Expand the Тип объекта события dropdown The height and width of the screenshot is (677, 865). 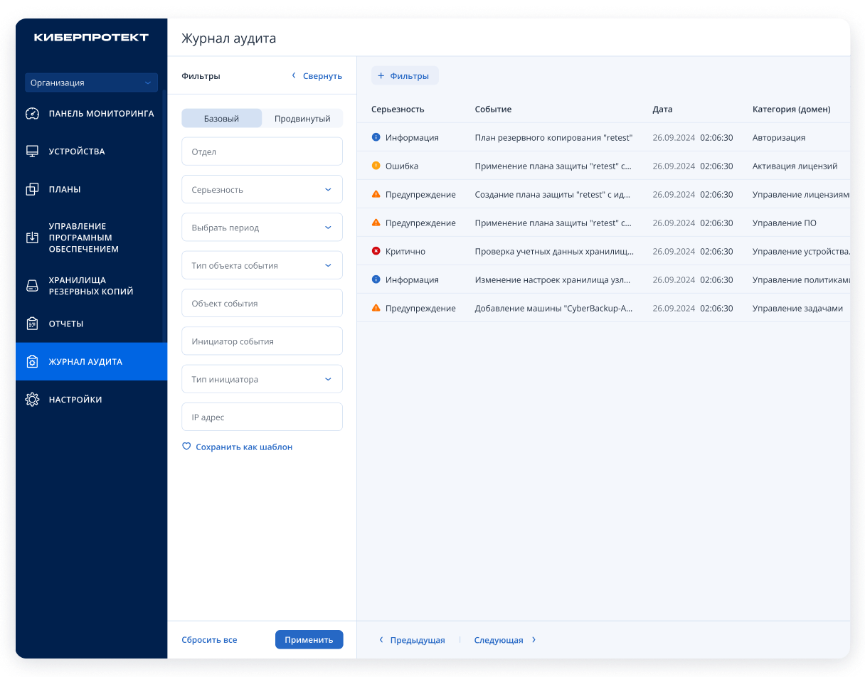click(x=262, y=265)
